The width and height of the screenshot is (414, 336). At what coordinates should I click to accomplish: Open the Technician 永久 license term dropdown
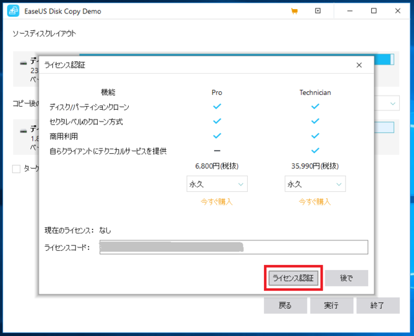(315, 184)
